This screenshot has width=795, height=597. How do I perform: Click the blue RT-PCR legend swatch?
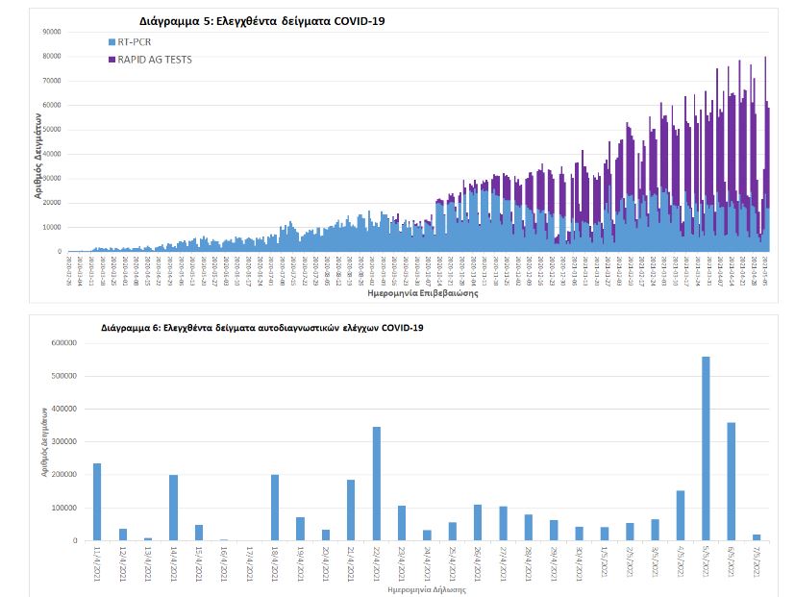pos(111,42)
